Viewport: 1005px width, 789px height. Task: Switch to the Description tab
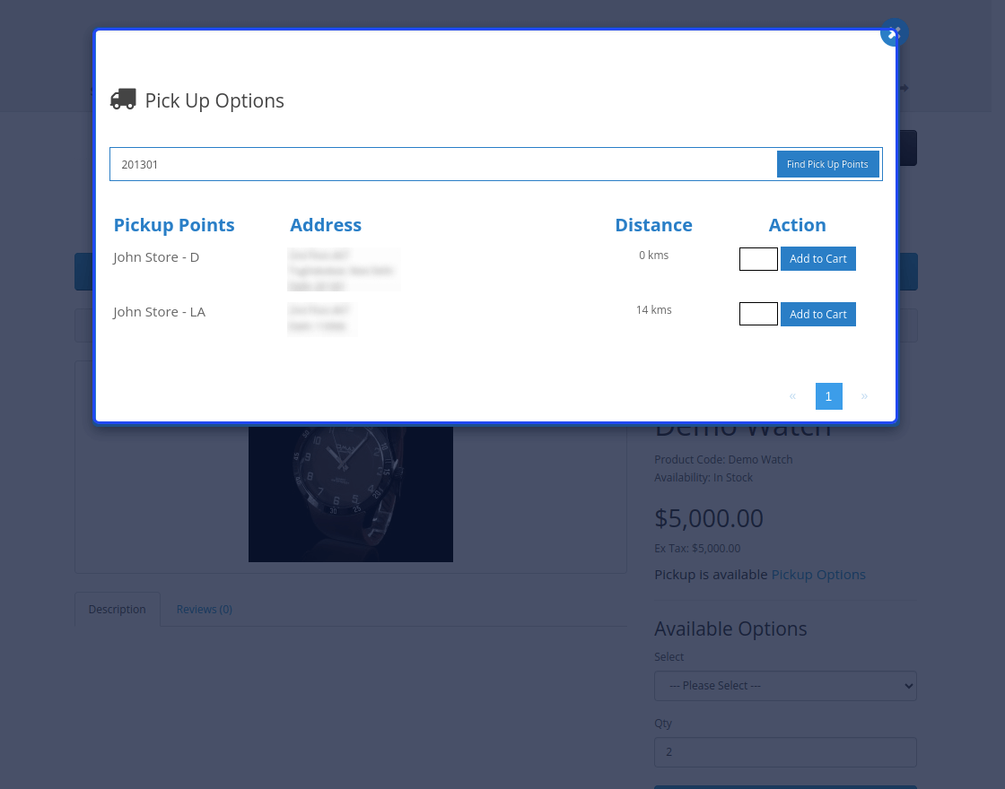click(118, 609)
